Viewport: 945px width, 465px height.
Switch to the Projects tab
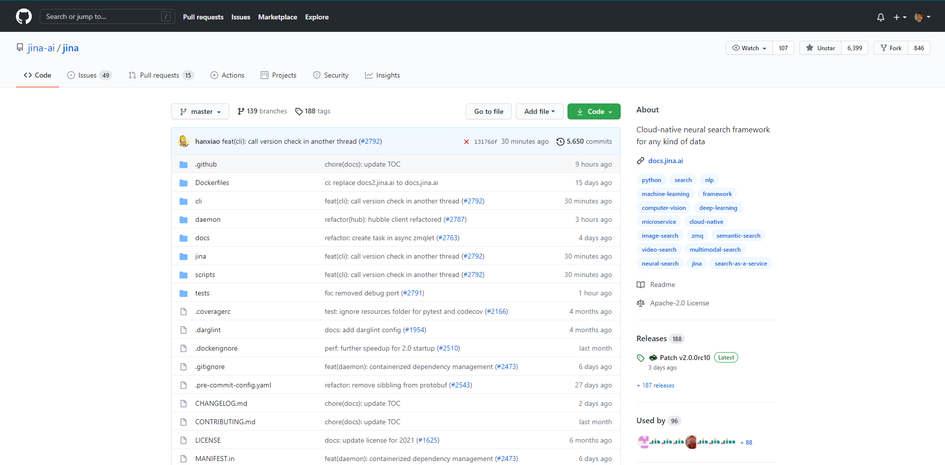(x=279, y=75)
